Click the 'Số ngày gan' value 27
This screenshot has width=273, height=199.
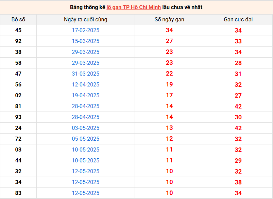pos(169,41)
